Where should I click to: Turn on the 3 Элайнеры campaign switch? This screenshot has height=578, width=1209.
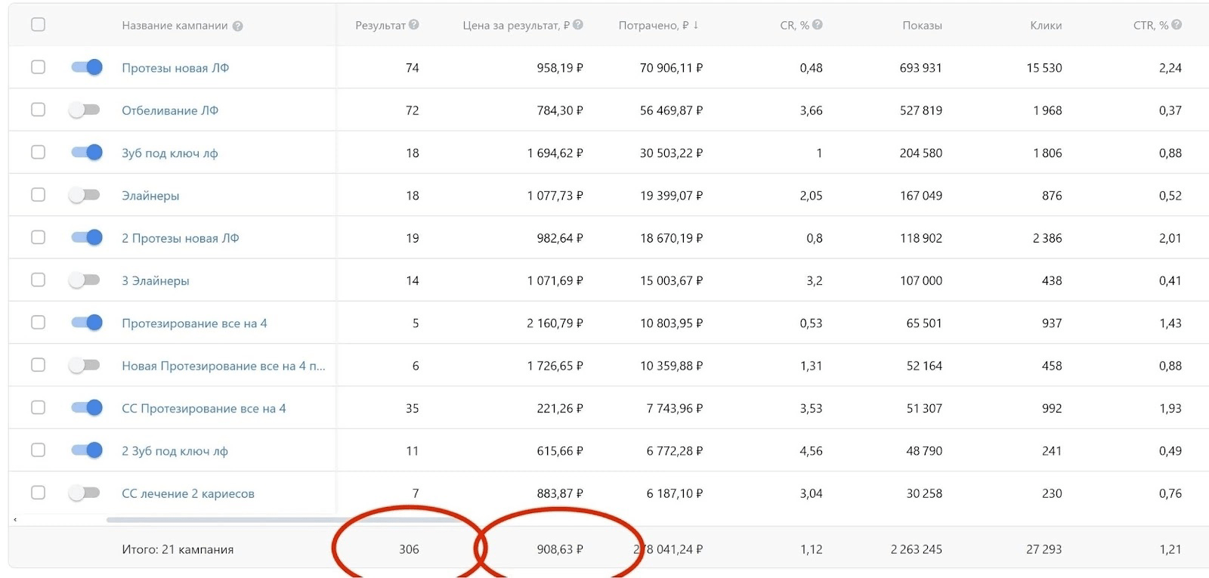point(84,280)
